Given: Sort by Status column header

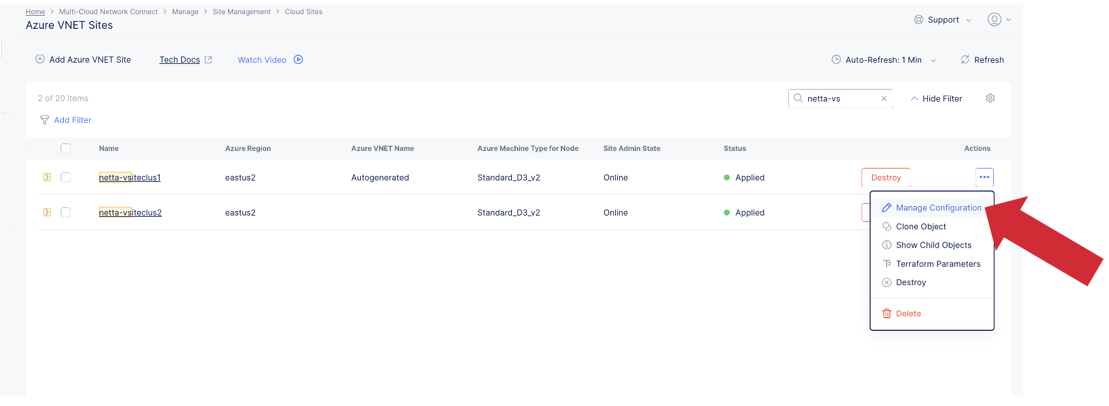Looking at the screenshot, I should coord(735,148).
